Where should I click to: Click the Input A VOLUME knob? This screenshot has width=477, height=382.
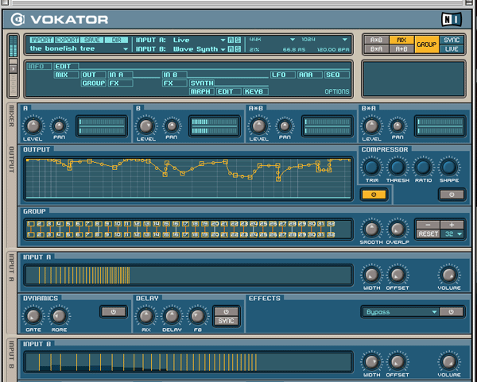pos(449,274)
